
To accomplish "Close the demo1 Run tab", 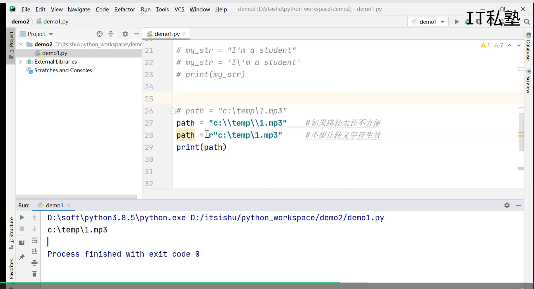I will (69, 206).
